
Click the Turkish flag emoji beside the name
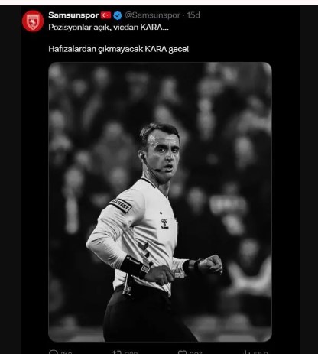click(105, 15)
